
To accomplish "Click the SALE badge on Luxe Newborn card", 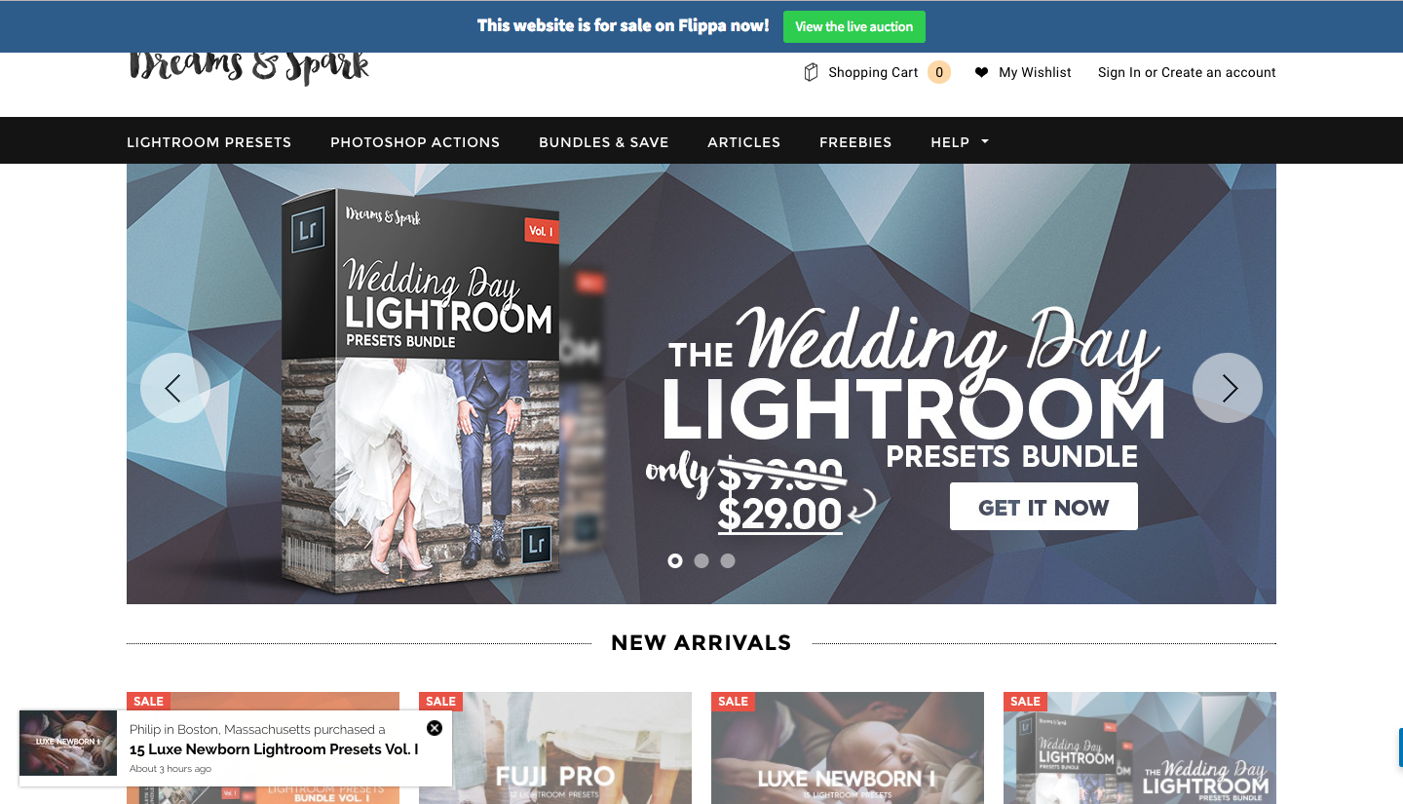I will point(733,701).
